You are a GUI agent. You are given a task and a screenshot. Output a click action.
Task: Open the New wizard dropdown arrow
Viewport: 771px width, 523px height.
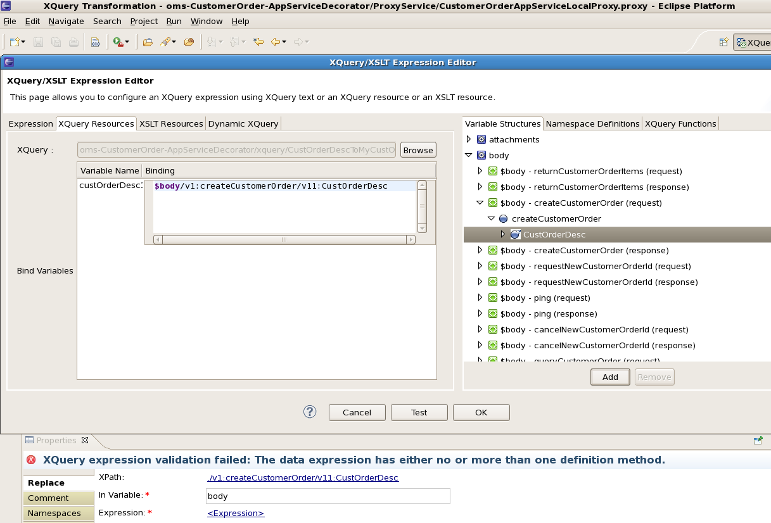coord(23,42)
